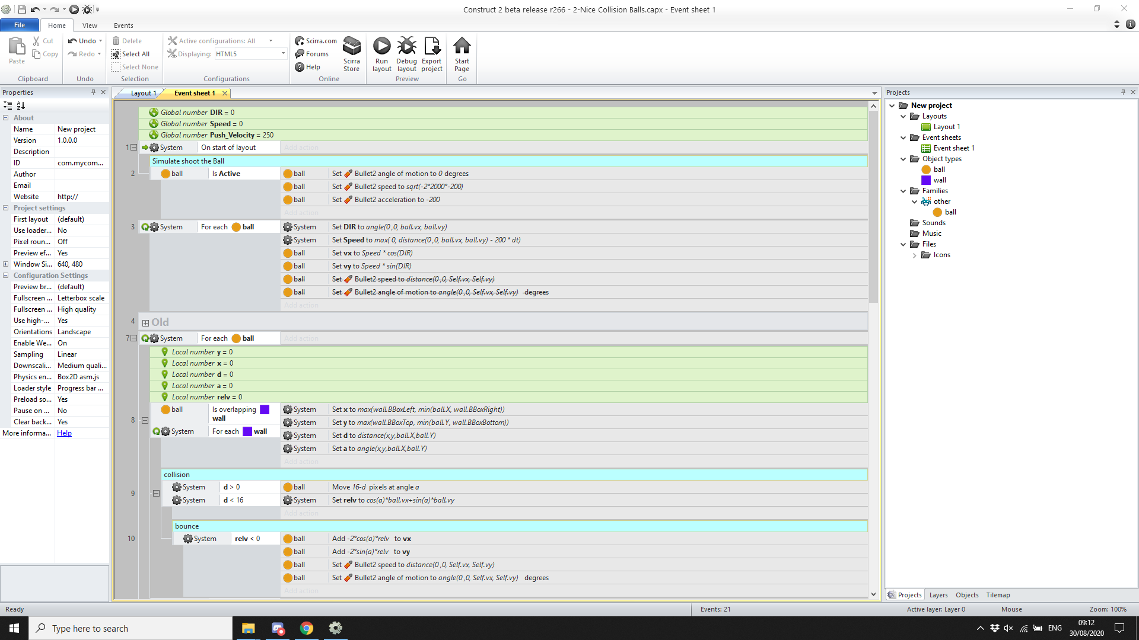Image resolution: width=1139 pixels, height=640 pixels.
Task: Click the Cut scissors button
Action: click(43, 41)
